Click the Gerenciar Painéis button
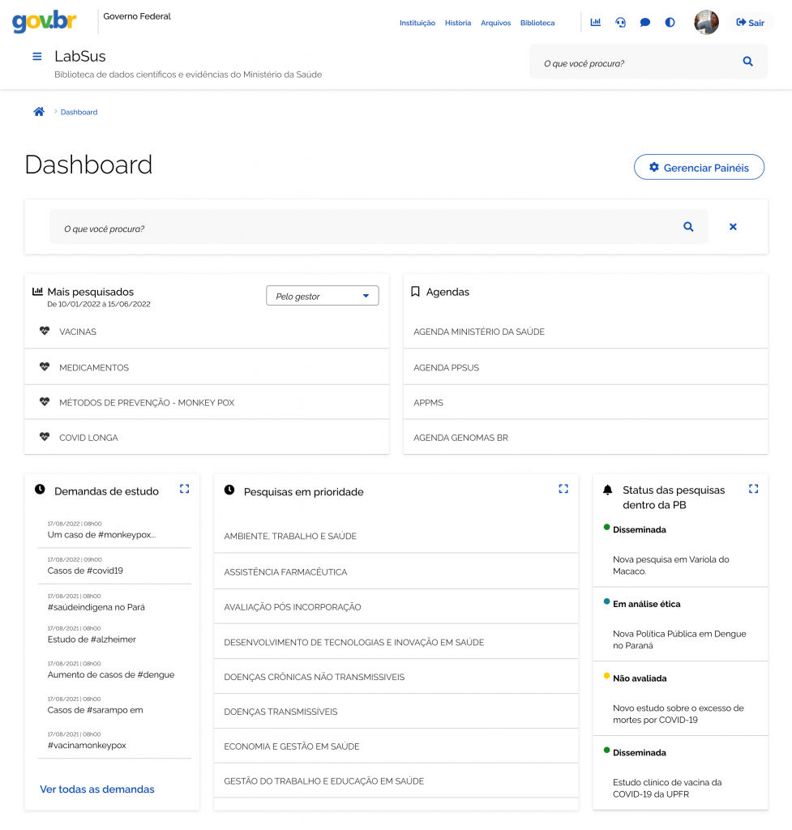The width and height of the screenshot is (792, 830). point(699,168)
